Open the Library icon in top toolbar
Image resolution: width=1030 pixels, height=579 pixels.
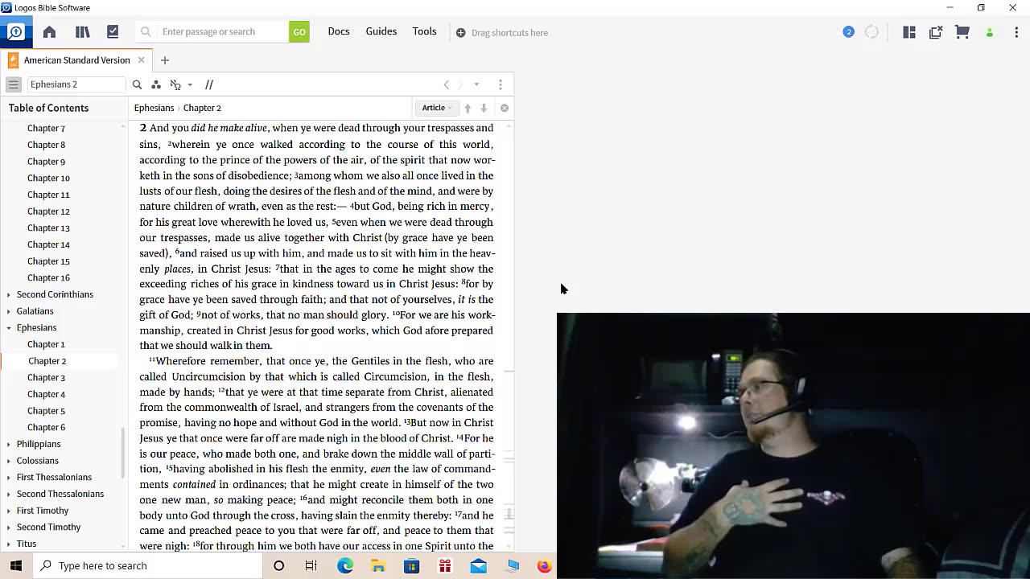pyautogui.click(x=82, y=32)
